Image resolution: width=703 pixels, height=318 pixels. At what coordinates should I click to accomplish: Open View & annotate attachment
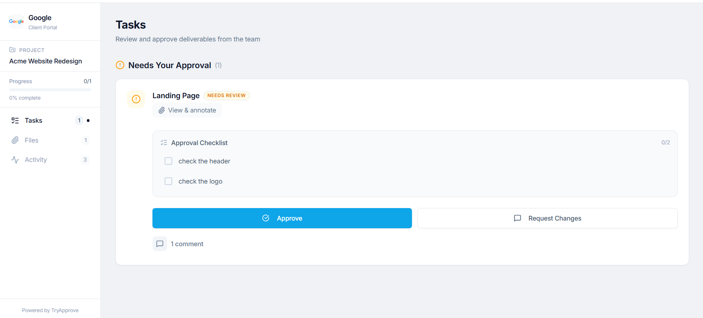[x=187, y=110]
